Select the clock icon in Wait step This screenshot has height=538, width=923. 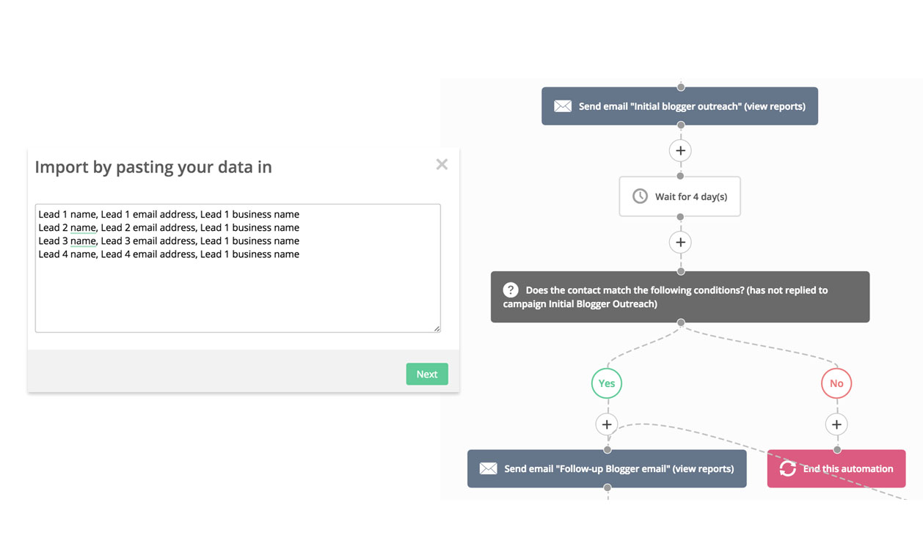tap(640, 196)
